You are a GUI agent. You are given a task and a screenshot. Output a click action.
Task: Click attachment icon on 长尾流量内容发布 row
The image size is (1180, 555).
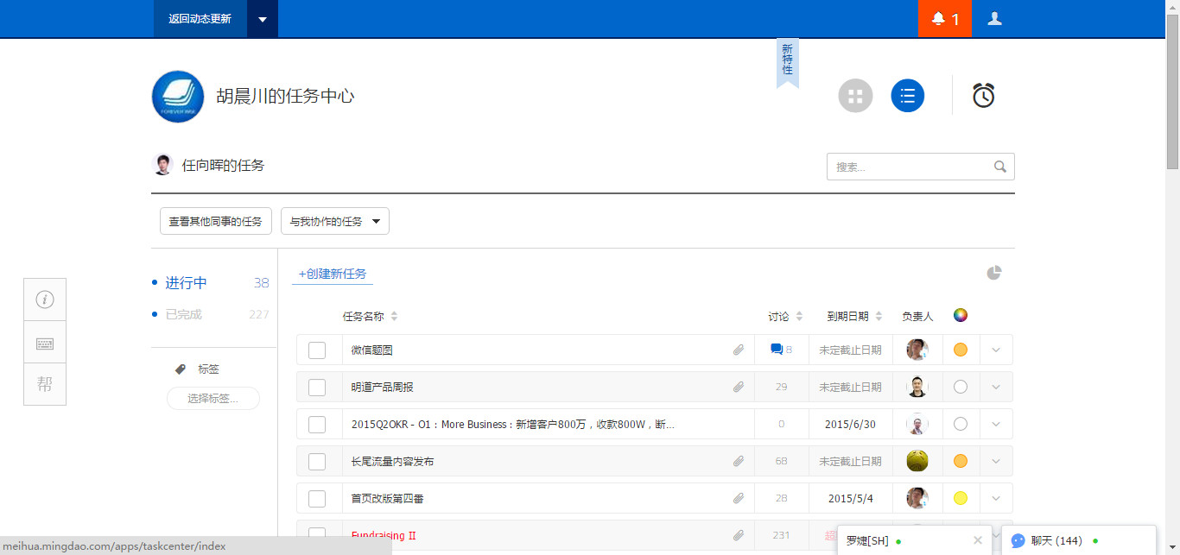click(x=739, y=461)
